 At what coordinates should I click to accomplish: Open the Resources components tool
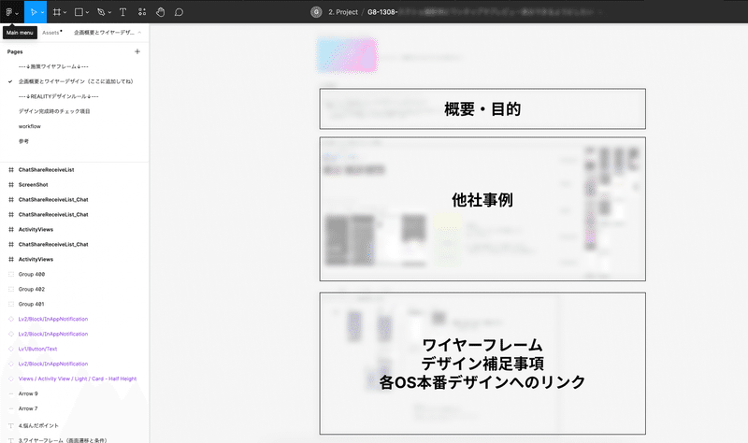pyautogui.click(x=142, y=12)
